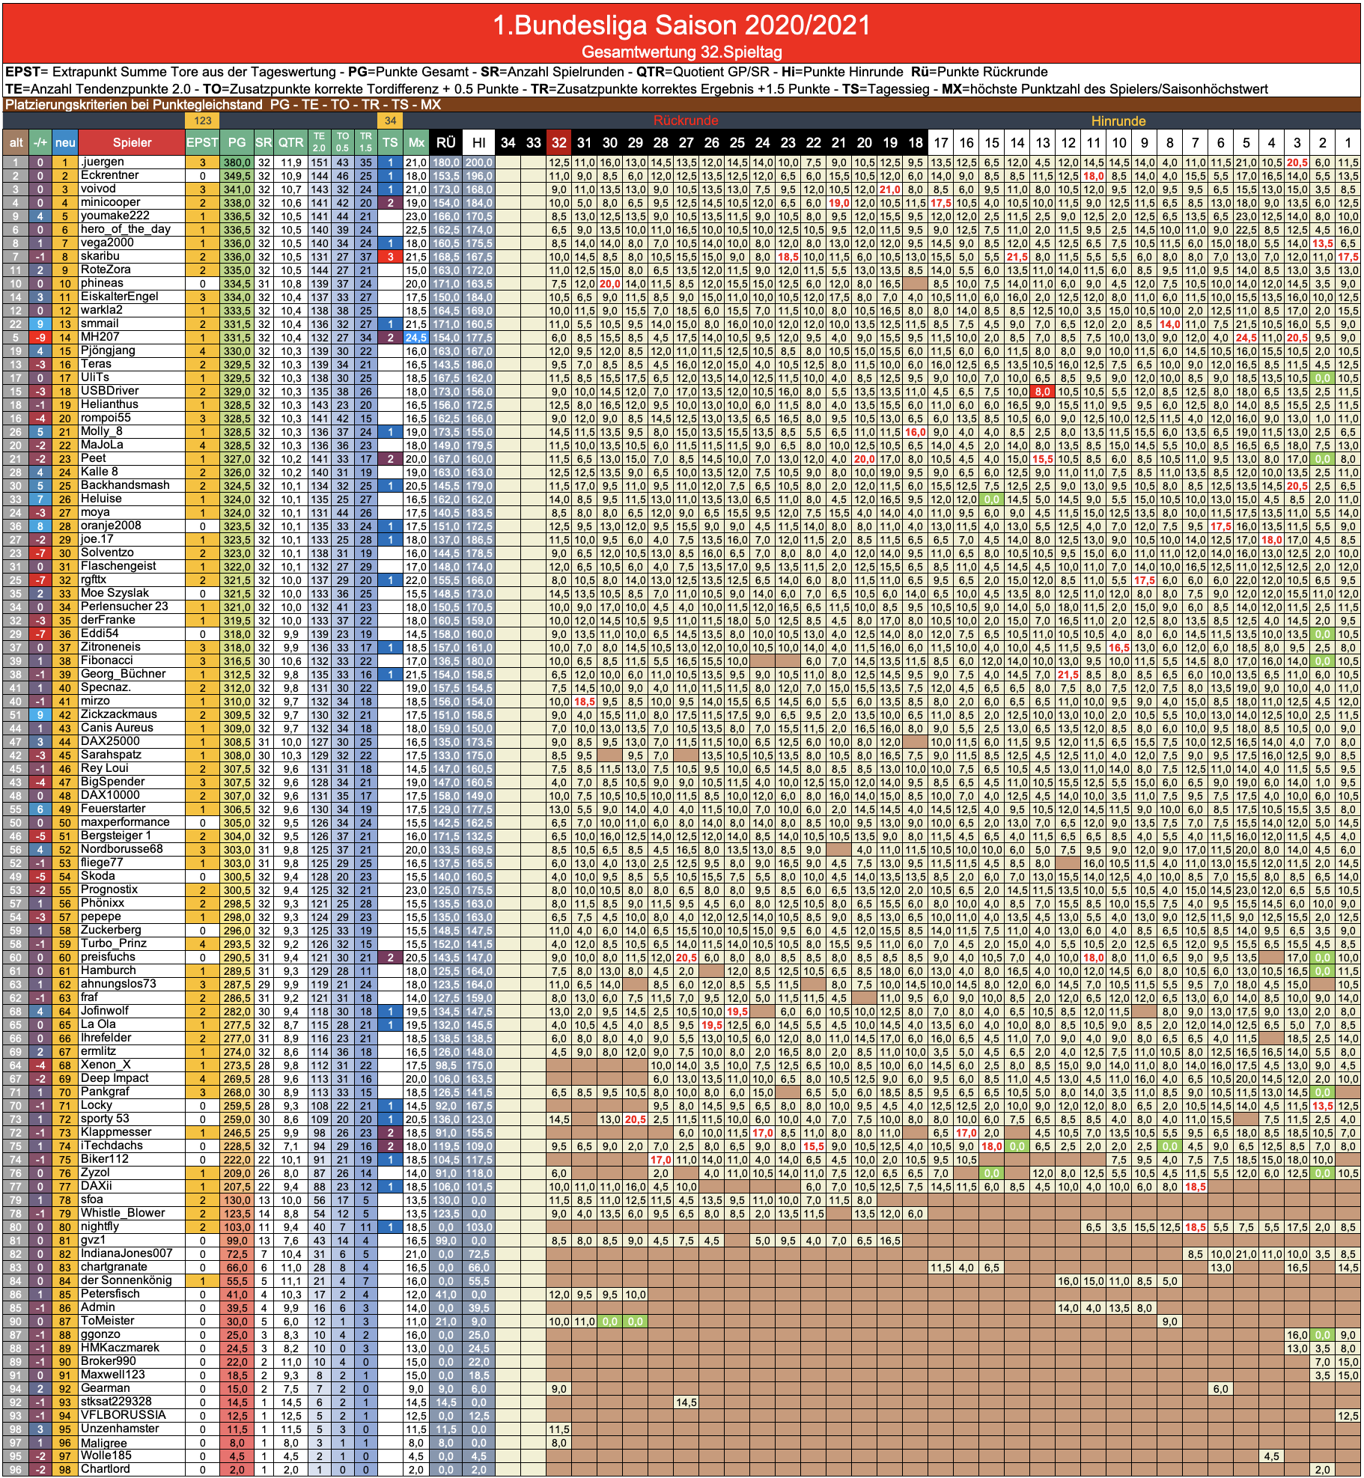Click the orange '123' EPST total cell
1364x1478 pixels.
[x=202, y=121]
